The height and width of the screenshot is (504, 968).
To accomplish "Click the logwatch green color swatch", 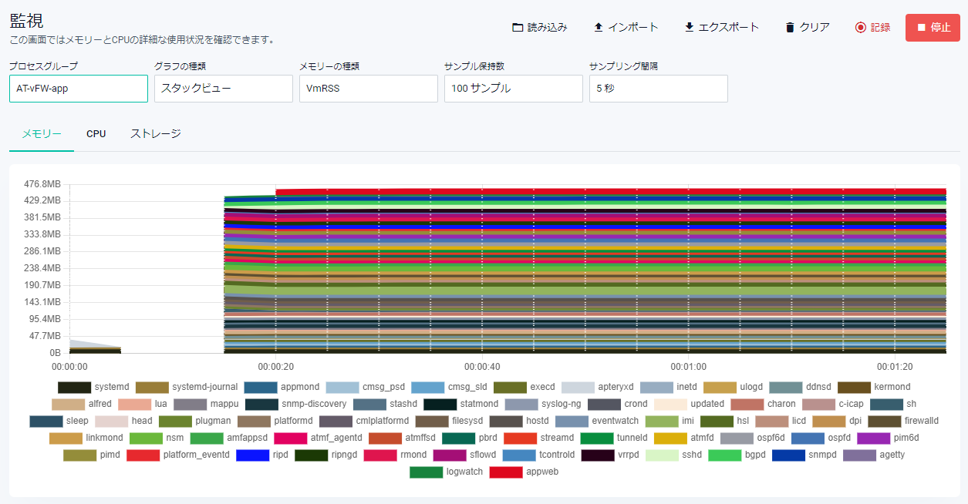I will [x=426, y=472].
